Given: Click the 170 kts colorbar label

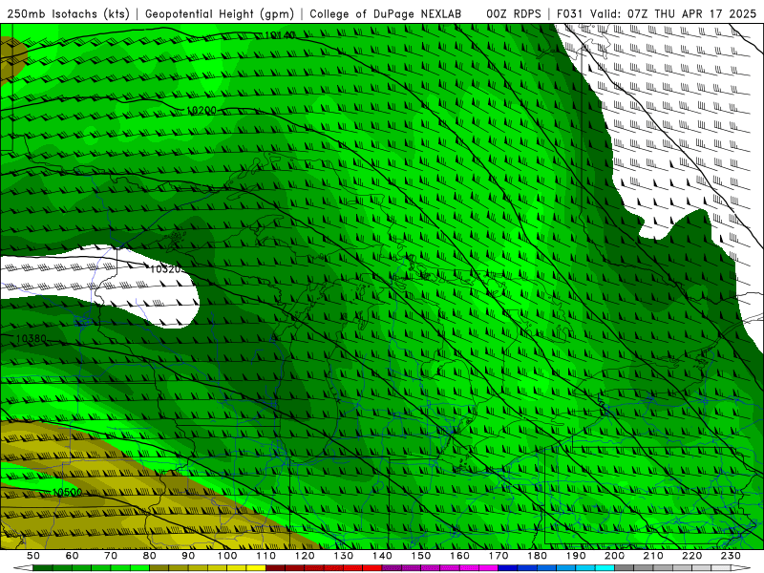Looking at the screenshot, I should (x=499, y=556).
